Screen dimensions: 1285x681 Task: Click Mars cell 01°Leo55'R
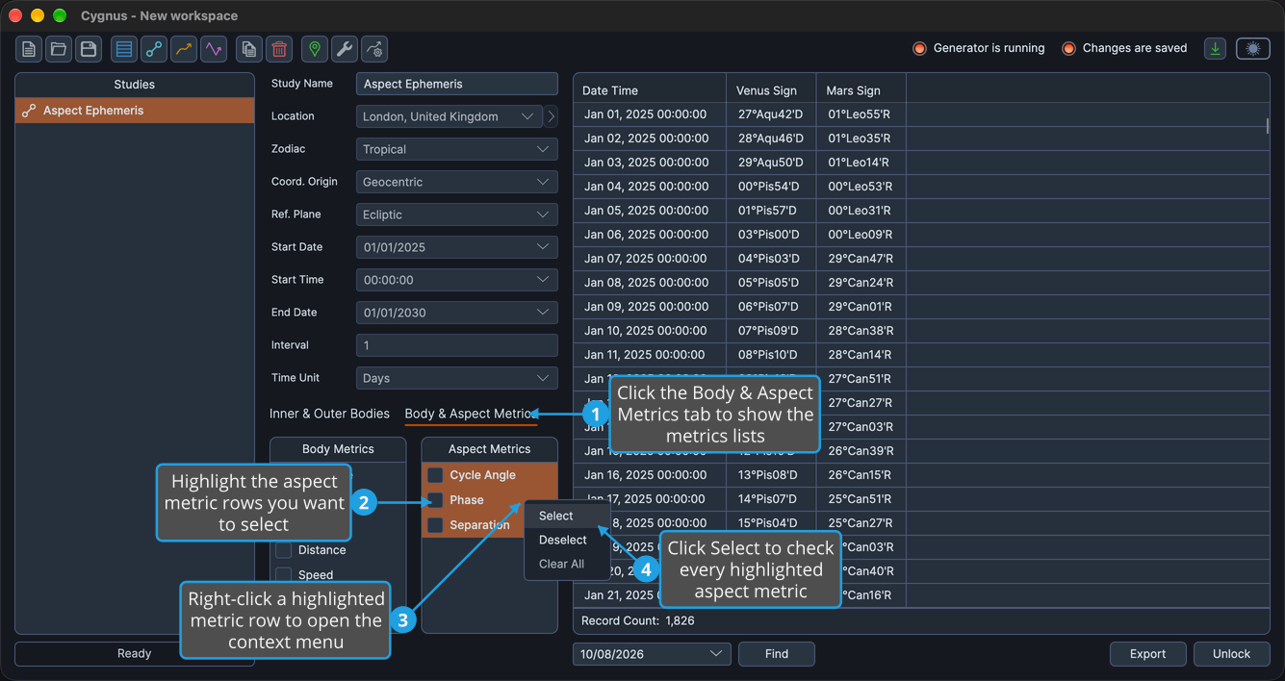[861, 114]
